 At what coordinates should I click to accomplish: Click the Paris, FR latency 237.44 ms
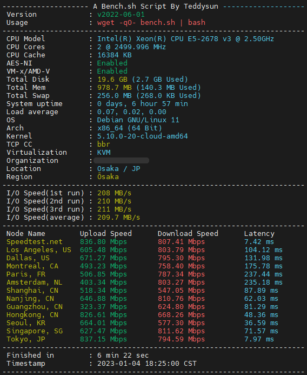click(263, 274)
